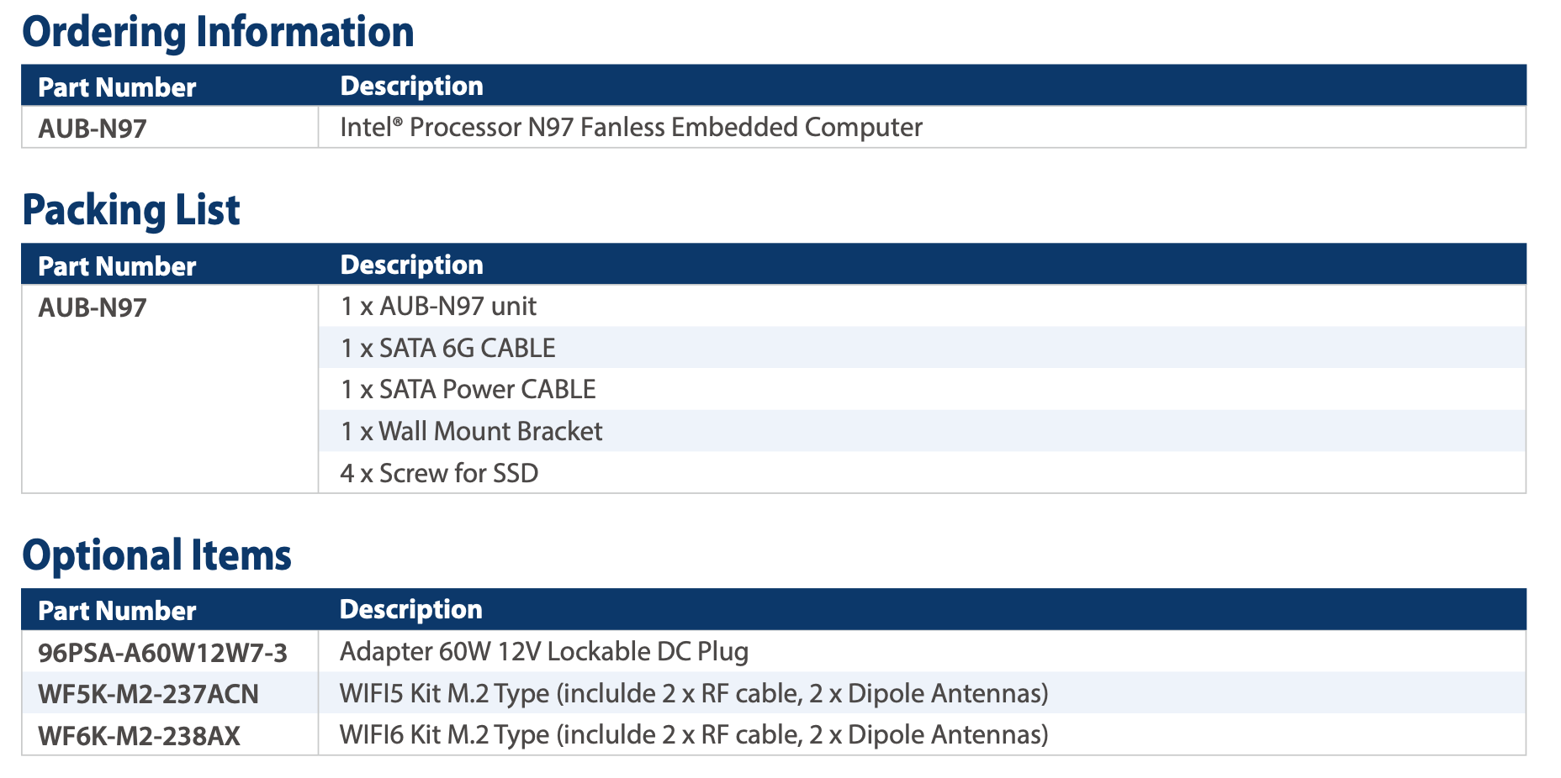Viewport: 1561px width, 778px height.
Task: Click AUB-N97 part number under Ordering Information
Action: coord(93,129)
